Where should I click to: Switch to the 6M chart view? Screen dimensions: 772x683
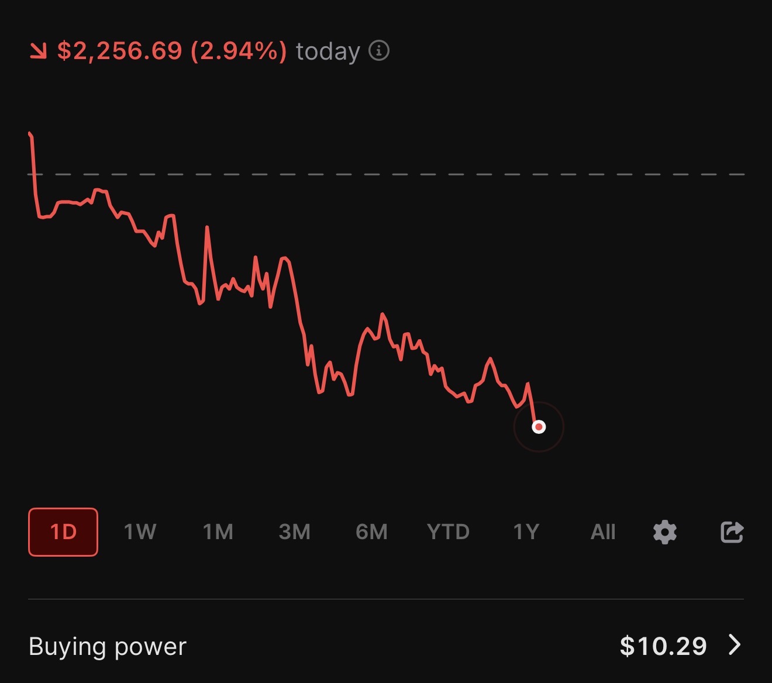[x=371, y=532]
